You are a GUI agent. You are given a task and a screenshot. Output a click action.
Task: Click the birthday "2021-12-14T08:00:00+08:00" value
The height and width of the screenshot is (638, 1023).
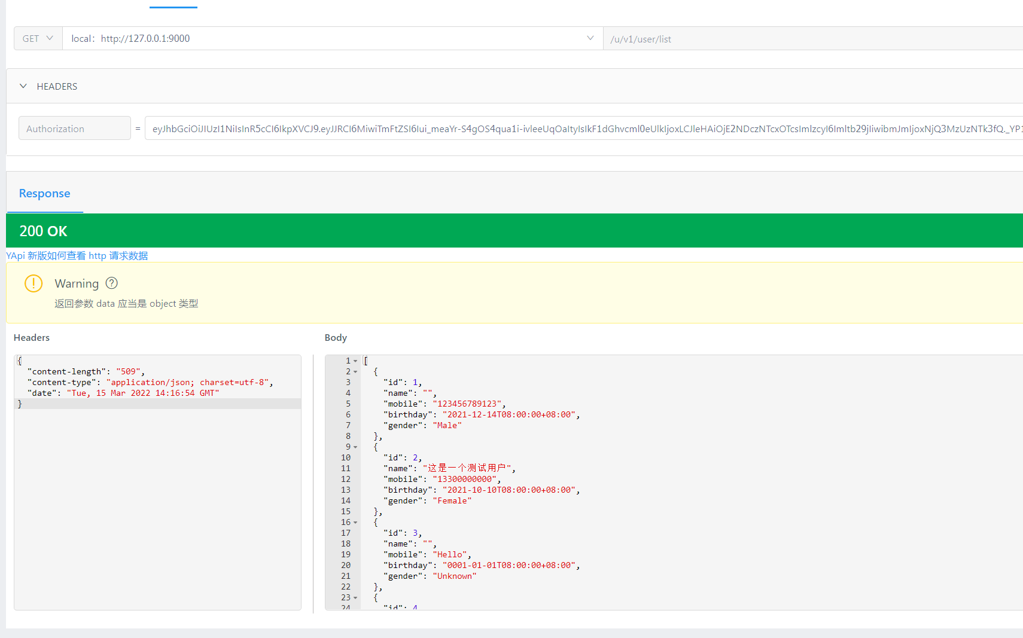(x=509, y=414)
